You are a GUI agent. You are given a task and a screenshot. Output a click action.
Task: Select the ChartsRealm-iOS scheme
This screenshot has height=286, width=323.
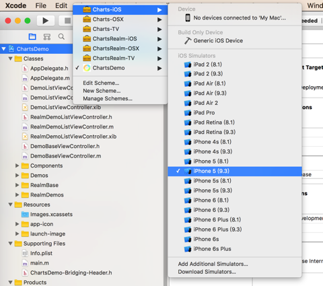(x=120, y=39)
